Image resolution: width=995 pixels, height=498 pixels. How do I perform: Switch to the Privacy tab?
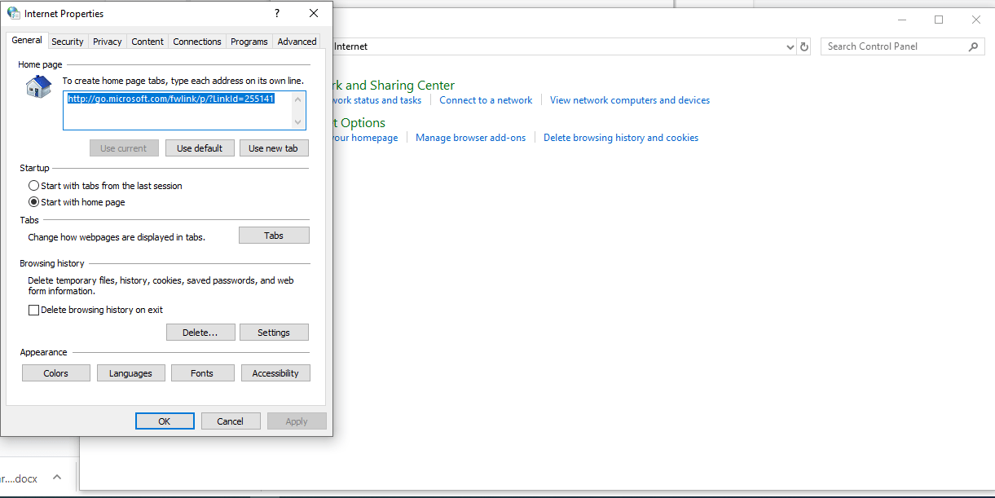pyautogui.click(x=107, y=42)
